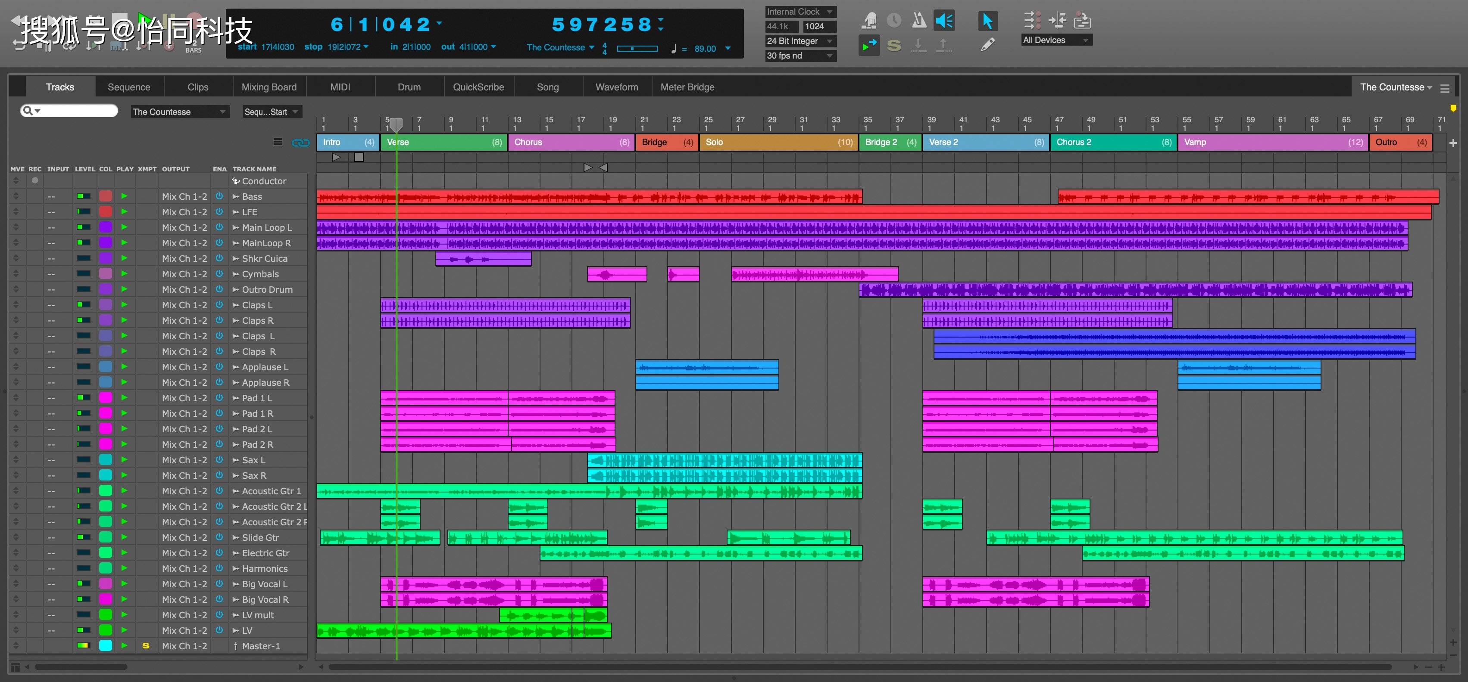Image resolution: width=1468 pixels, height=682 pixels.
Task: Toggle the Solo mode S icon
Action: (894, 46)
